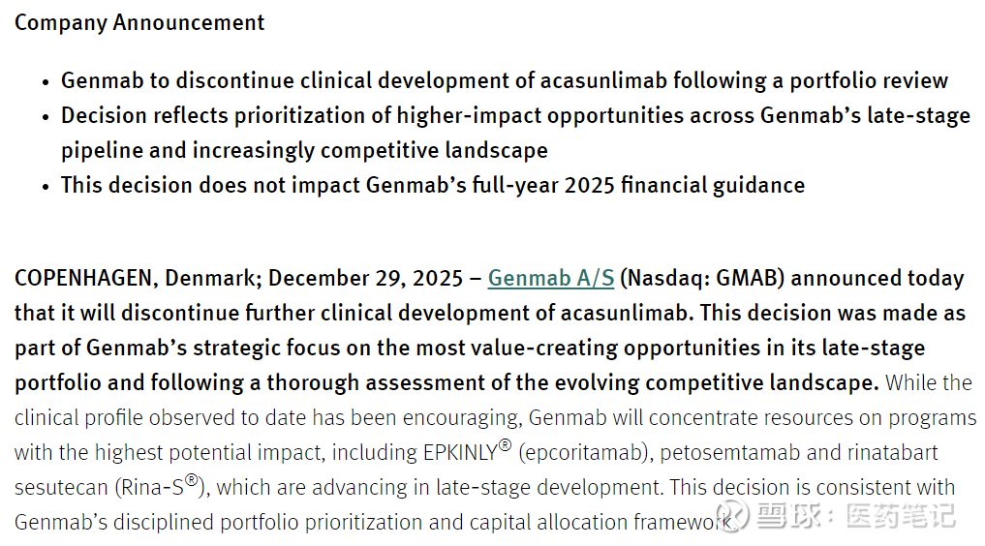
Task: Click the registered symbol after Rina-S
Action: click(192, 480)
